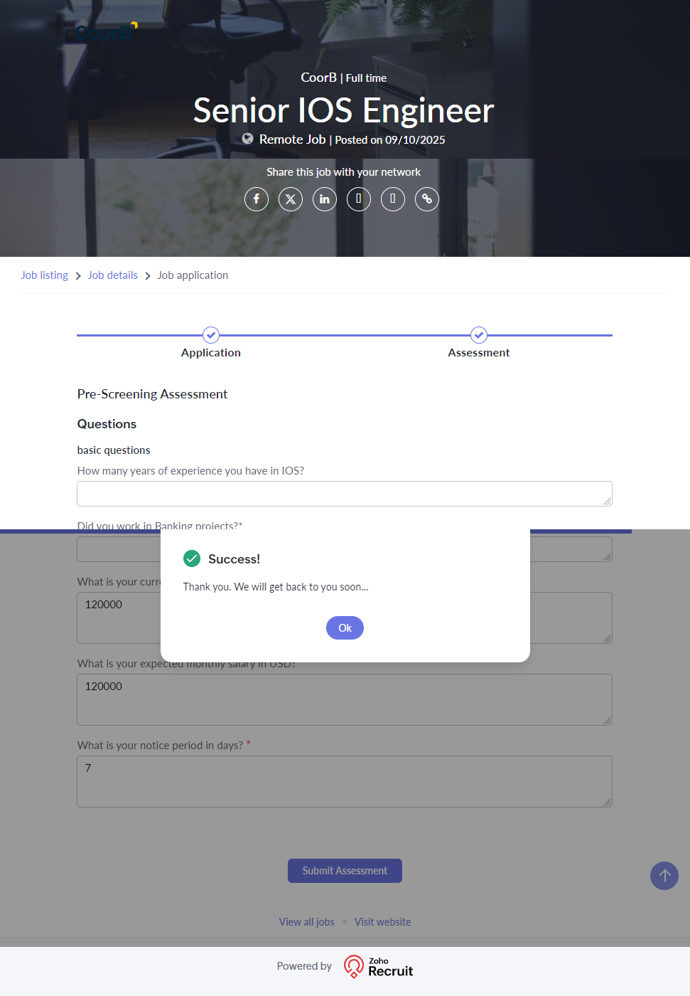
Task: Open the Job details breadcrumb link
Action: click(112, 275)
